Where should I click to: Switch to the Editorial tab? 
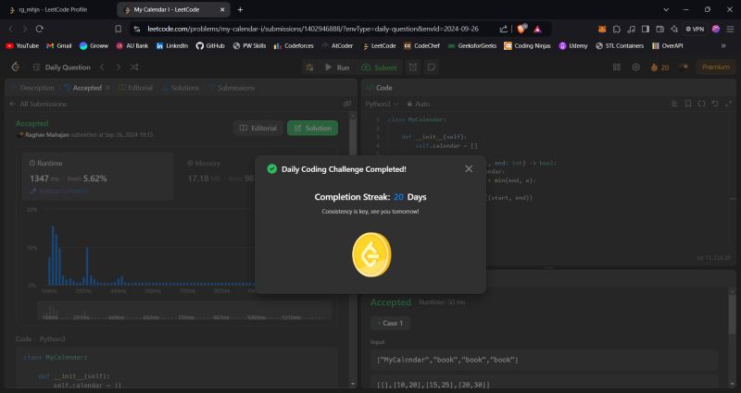point(135,87)
